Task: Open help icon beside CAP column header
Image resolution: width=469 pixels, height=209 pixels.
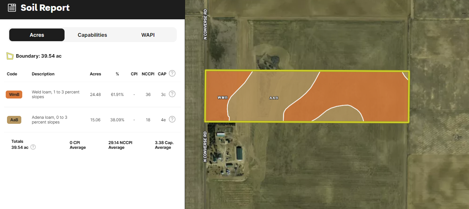Action: coord(172,73)
